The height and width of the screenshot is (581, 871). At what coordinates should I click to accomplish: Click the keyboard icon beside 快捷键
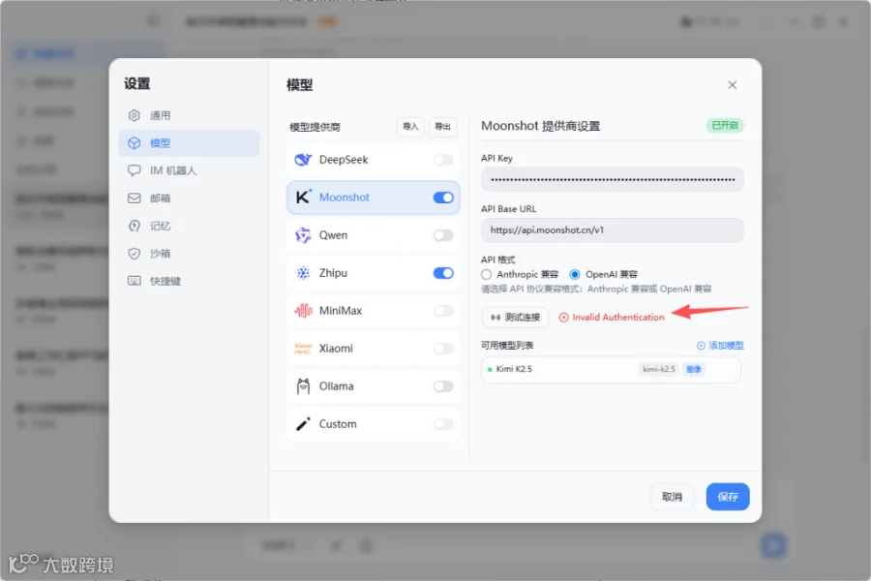click(135, 281)
